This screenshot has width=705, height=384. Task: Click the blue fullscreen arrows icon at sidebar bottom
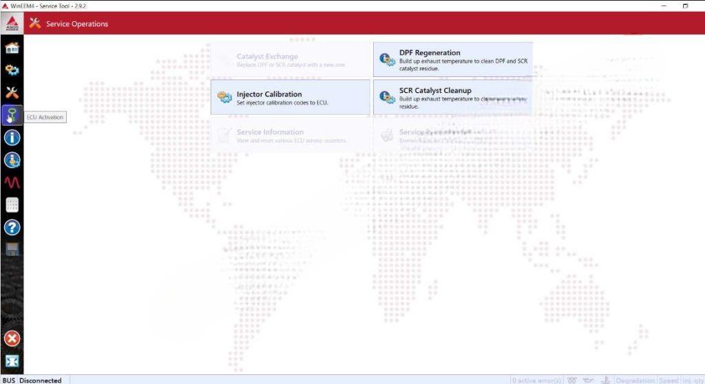click(12, 361)
